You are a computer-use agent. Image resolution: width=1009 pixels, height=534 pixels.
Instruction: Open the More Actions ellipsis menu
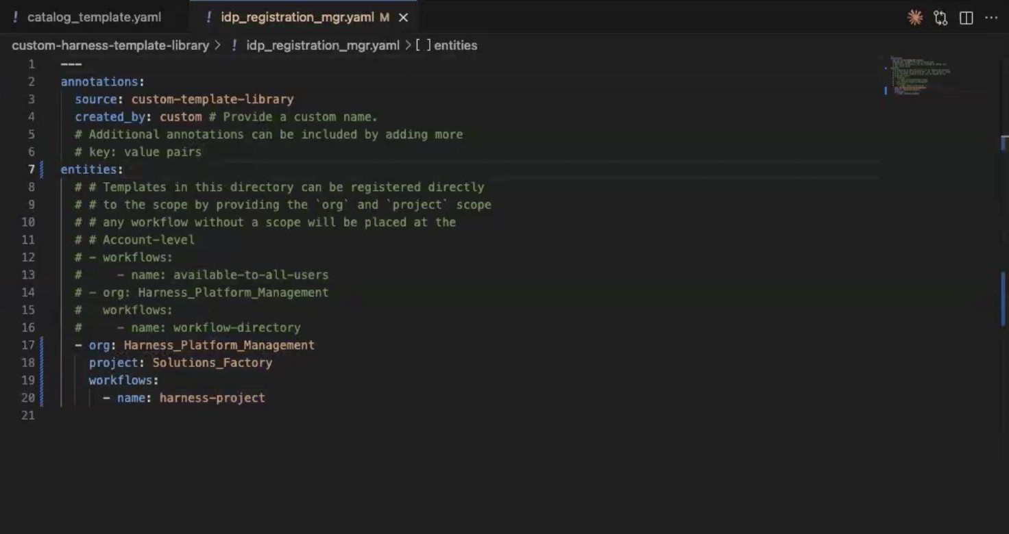(991, 18)
